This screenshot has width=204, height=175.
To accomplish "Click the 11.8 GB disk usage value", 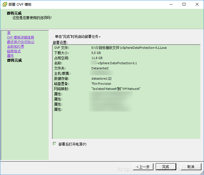I will [x=97, y=58].
